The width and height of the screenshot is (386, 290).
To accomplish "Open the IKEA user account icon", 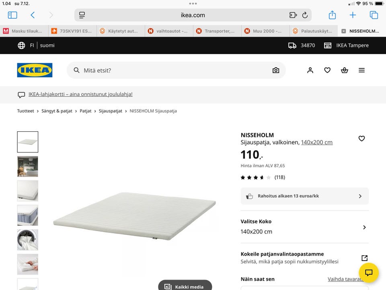I will [310, 70].
